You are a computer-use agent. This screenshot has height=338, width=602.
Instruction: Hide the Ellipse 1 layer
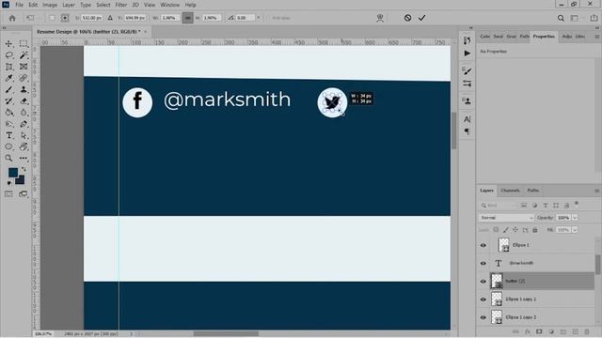pos(483,245)
